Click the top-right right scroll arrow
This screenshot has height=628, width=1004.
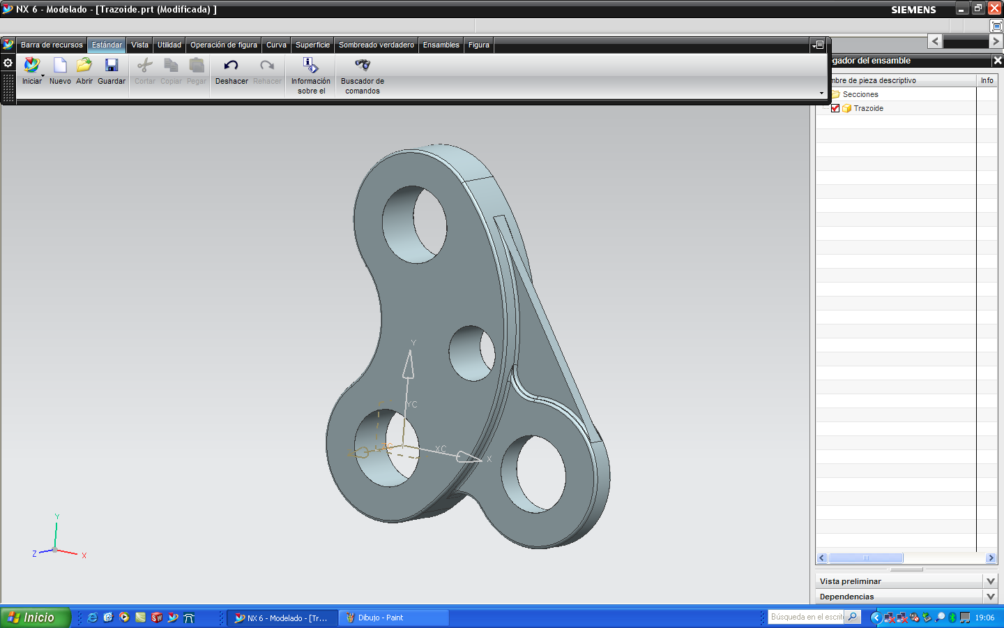coord(996,41)
